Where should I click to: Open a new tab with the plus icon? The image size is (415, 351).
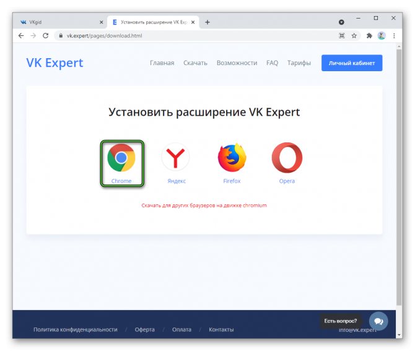coord(207,22)
